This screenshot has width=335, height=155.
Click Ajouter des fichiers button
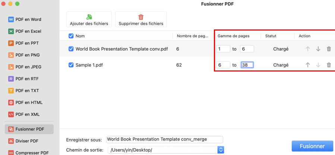click(x=89, y=19)
